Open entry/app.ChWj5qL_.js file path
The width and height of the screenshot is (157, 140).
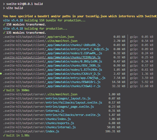pyautogui.click(x=54, y=78)
